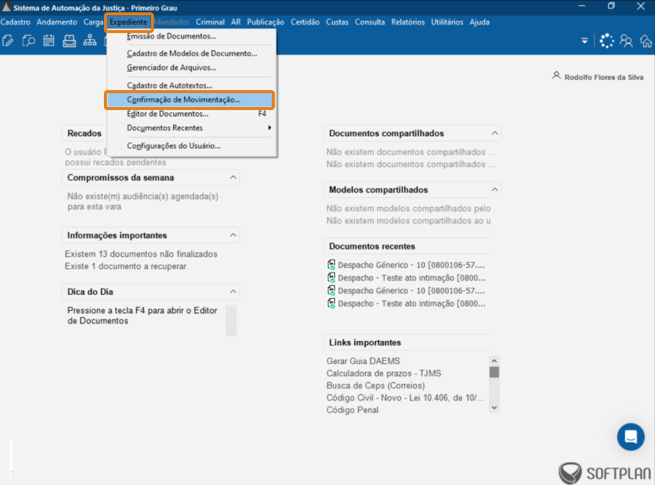Open the Carga menu

93,22
